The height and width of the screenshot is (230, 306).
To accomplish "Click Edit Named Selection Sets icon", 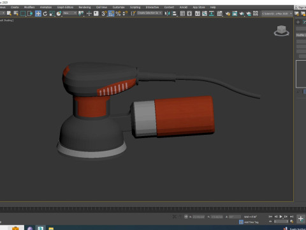I will pyautogui.click(x=133, y=13).
